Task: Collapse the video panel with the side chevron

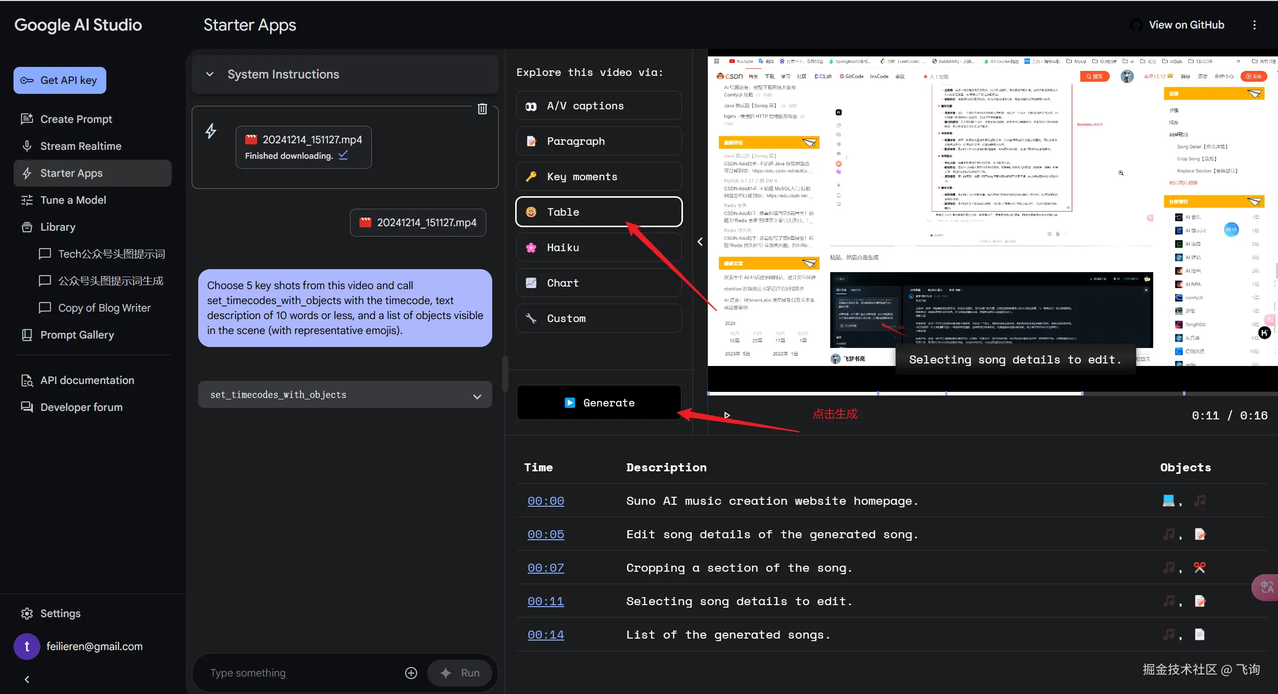Action: (x=700, y=242)
